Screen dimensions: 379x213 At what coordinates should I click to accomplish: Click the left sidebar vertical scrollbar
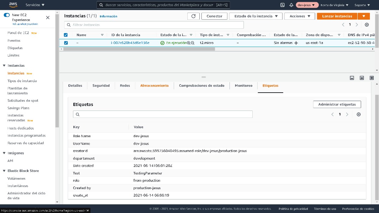(57, 70)
